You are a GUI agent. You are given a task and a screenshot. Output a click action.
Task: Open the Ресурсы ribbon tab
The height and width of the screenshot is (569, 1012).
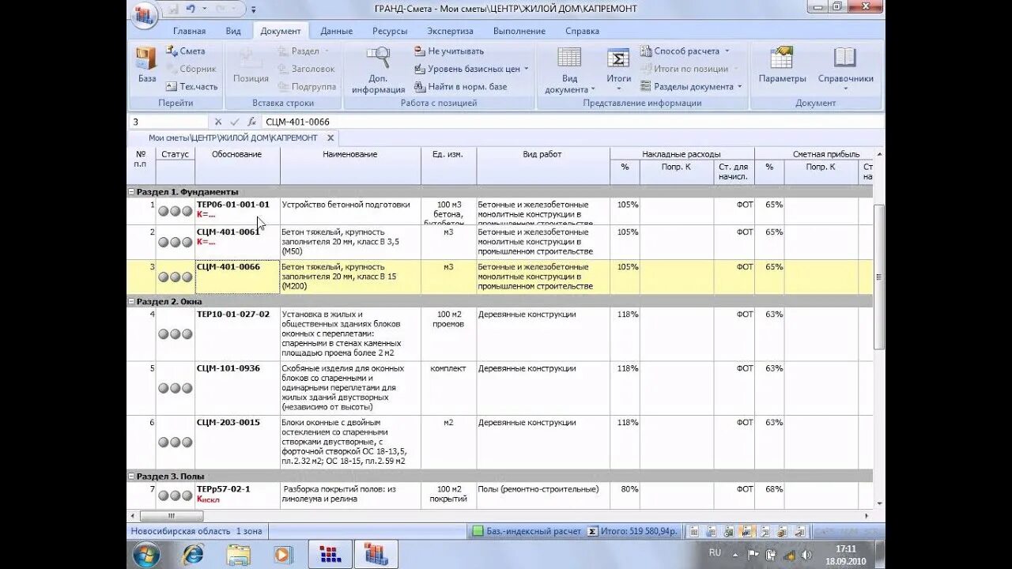pyautogui.click(x=390, y=31)
